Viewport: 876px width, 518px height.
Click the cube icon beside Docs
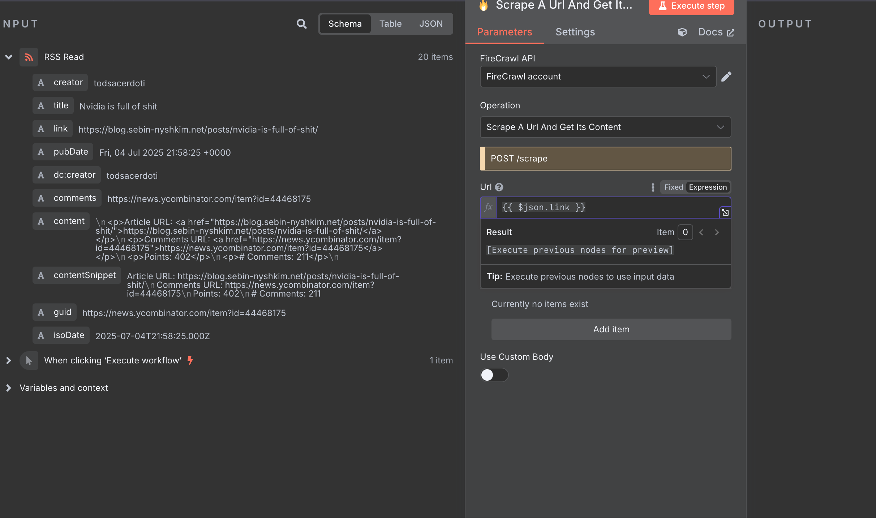click(682, 32)
